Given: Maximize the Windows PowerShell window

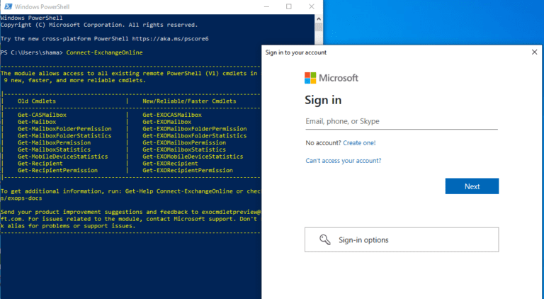Looking at the screenshot, I should 289,6.
